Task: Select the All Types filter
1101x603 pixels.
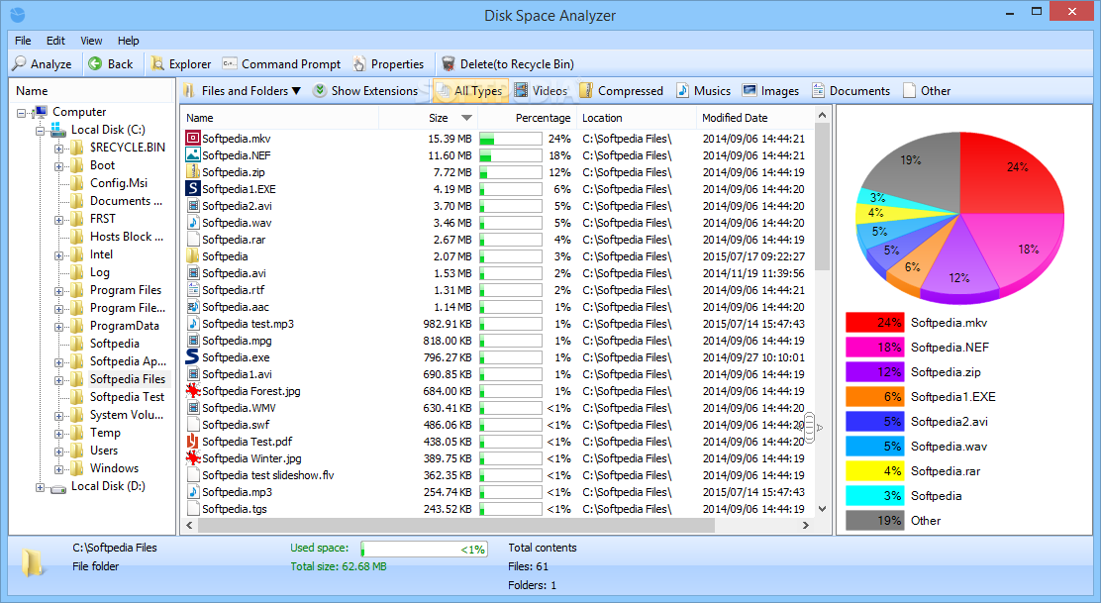Action: [469, 90]
